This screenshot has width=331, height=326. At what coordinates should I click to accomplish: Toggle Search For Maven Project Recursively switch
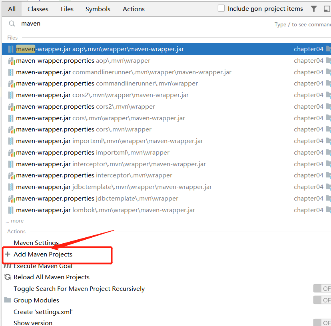pyautogui.click(x=322, y=288)
